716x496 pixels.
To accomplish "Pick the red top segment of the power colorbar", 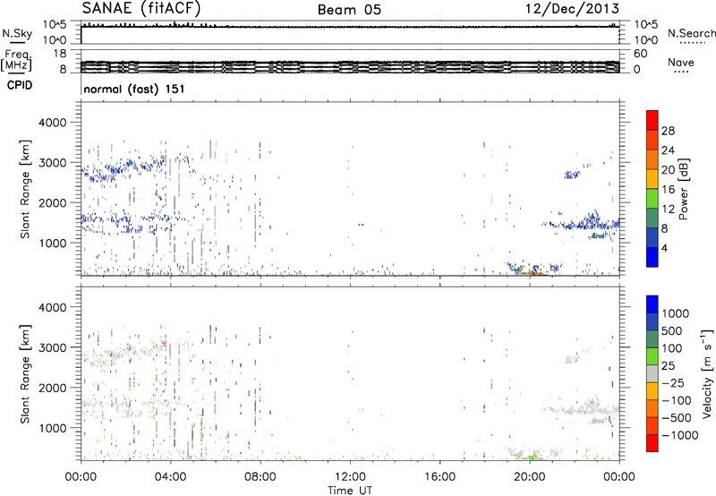I will pyautogui.click(x=652, y=120).
